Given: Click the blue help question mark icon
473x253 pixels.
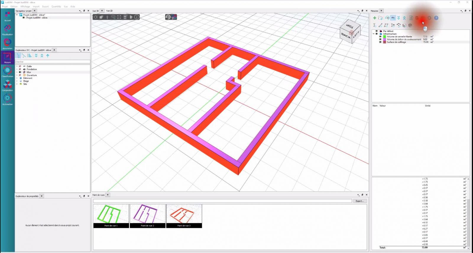Looking at the screenshot, I should [x=436, y=18].
